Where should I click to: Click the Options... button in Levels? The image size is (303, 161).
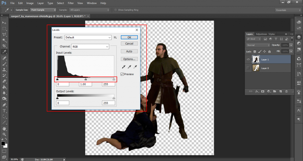[129, 59]
